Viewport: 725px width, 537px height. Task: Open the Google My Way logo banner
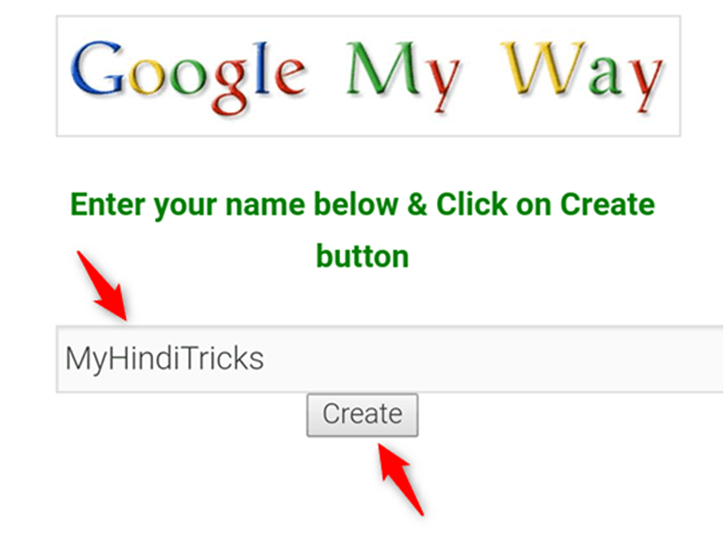[368, 76]
